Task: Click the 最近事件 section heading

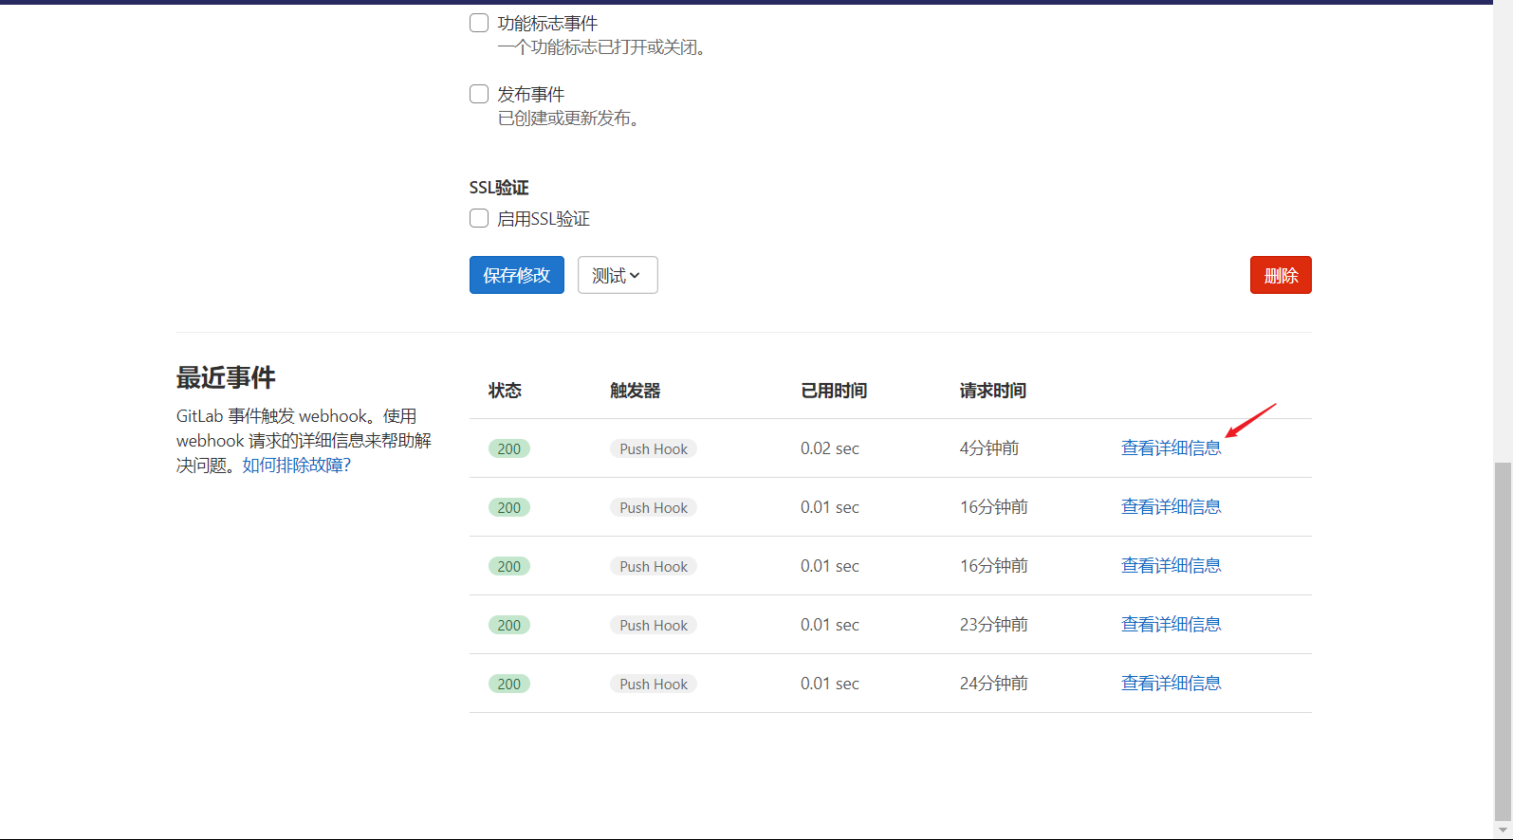Action: click(226, 377)
